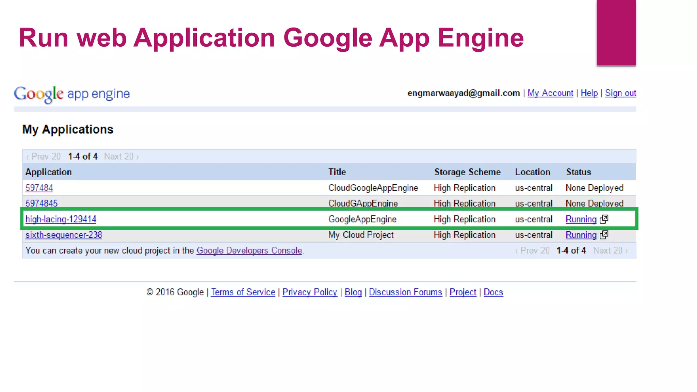Viewport: 697px width, 392px height.
Task: Open the 5974845 application link
Action: point(42,203)
